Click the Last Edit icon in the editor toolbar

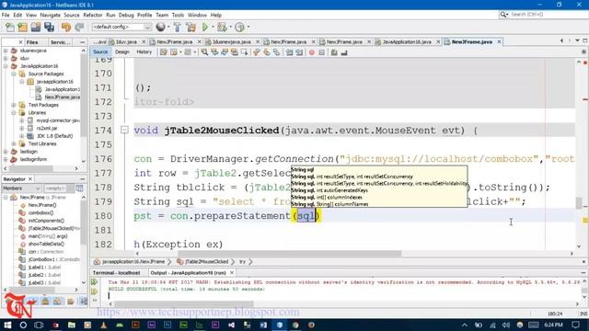click(164, 52)
